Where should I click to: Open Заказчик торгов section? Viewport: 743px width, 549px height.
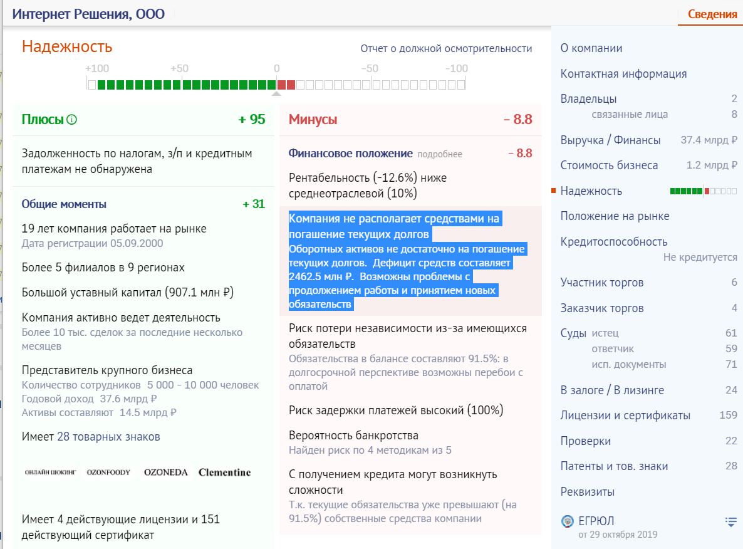(602, 308)
